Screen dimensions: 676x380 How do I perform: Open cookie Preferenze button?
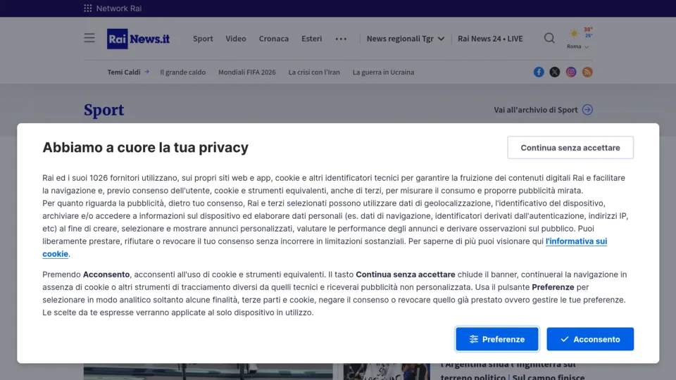coord(497,339)
